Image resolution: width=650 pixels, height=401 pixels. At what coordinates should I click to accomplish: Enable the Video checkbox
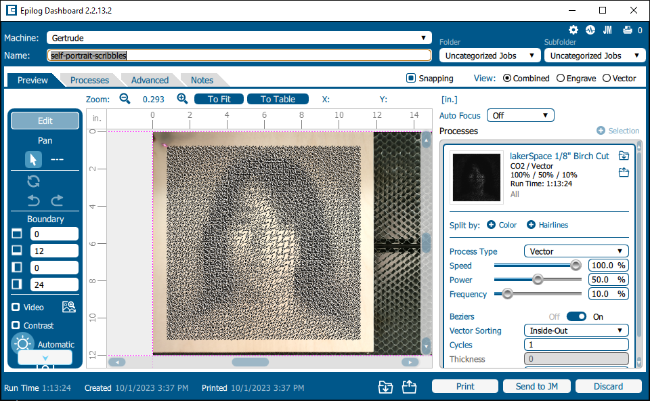click(16, 307)
